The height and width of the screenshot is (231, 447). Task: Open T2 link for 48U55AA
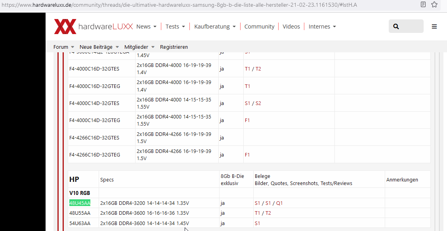click(268, 213)
